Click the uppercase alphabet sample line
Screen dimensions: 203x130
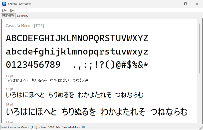pos(77,38)
